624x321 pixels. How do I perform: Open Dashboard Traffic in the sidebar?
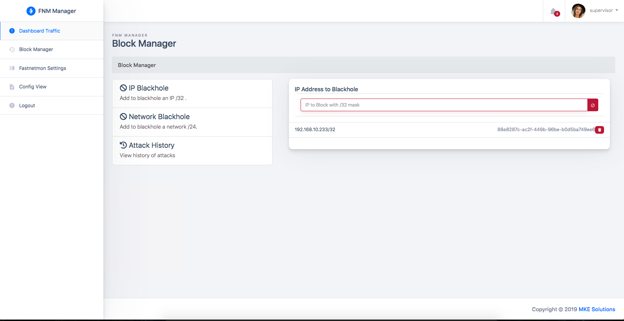(x=52, y=31)
